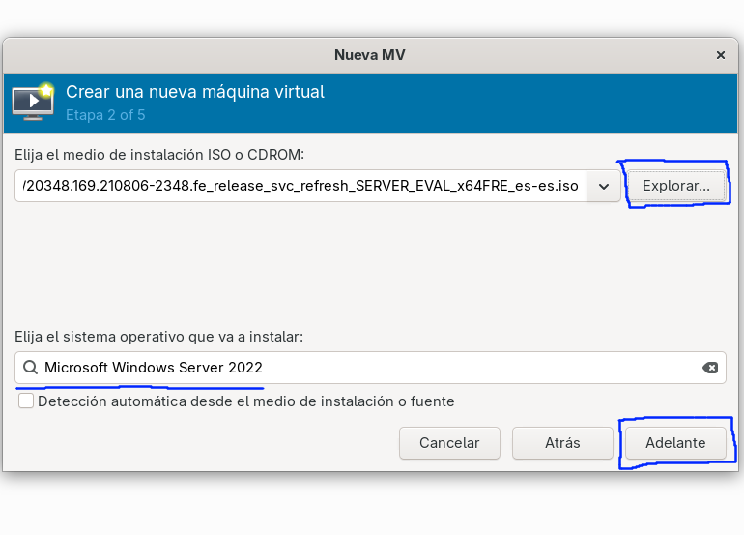Click the magnifier icon in OS field
744x535 pixels.
[30, 368]
